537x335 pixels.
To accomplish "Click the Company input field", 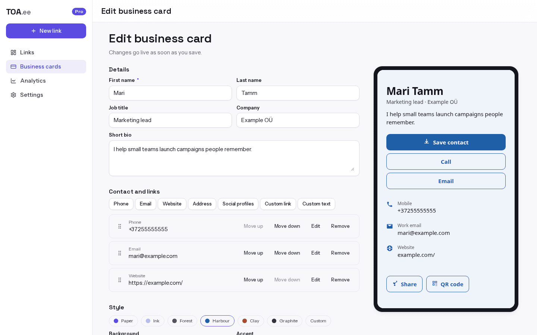I will (x=298, y=120).
